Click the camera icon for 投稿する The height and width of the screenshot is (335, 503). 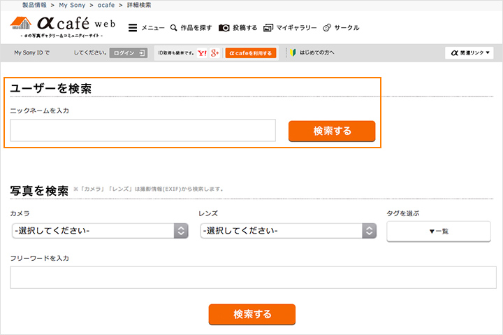pyautogui.click(x=224, y=27)
